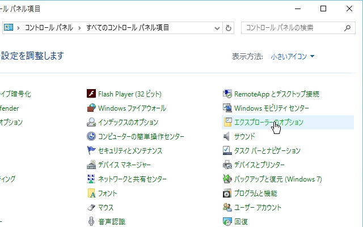This screenshot has width=363, height=227.
Task: Open 回復 link
Action: (x=241, y=222)
